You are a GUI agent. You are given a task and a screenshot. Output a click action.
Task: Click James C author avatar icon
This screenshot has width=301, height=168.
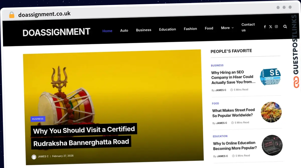point(34,157)
